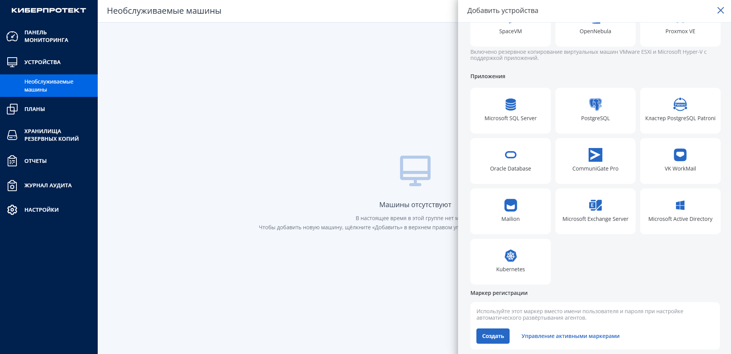Close the Добавить устройства panel
731x354 pixels.
click(x=720, y=10)
